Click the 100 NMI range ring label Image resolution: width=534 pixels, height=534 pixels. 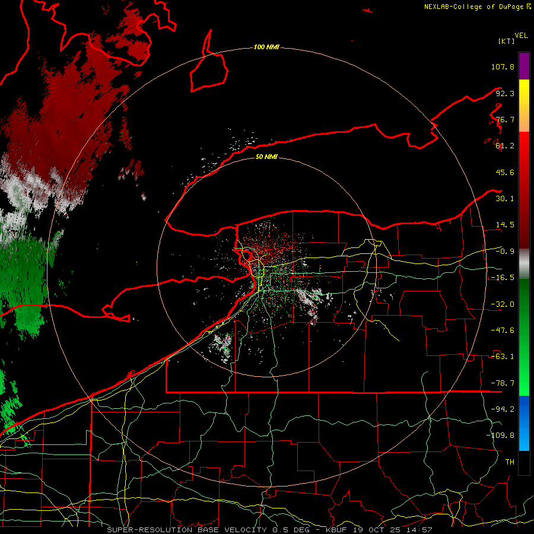point(266,47)
